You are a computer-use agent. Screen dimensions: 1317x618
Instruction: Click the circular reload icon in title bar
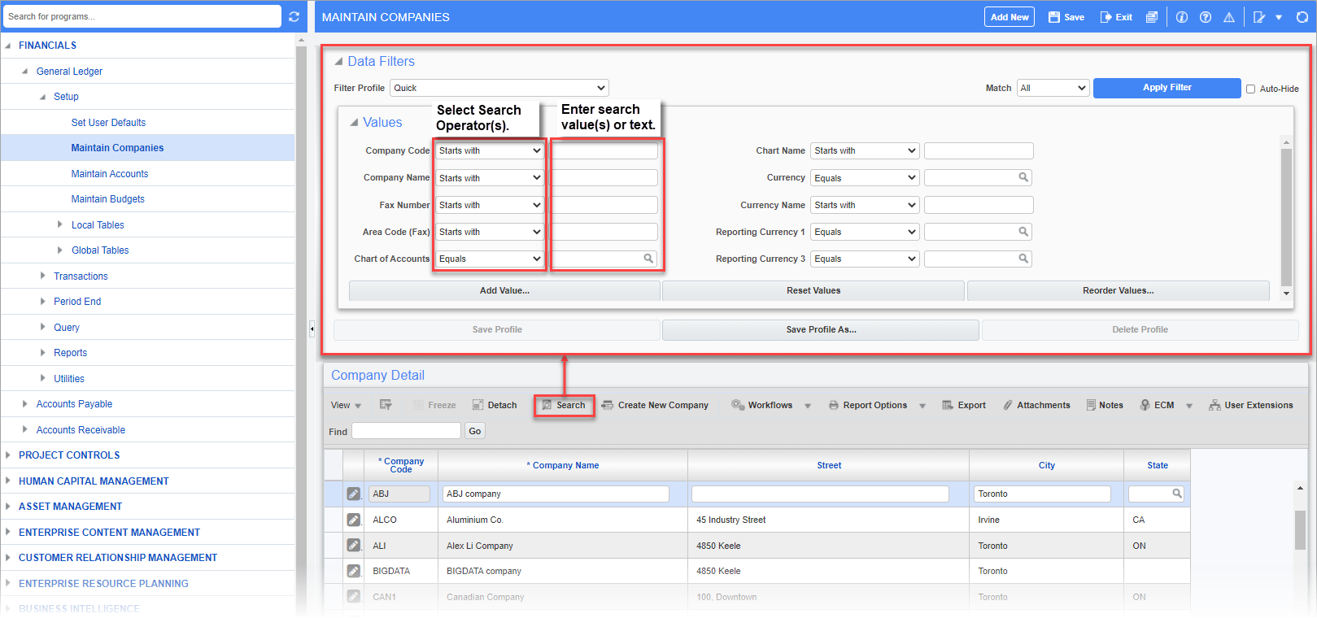(x=1302, y=17)
